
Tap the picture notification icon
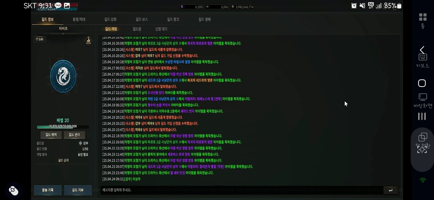66,6
